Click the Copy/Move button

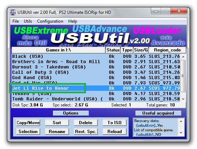click(28, 123)
